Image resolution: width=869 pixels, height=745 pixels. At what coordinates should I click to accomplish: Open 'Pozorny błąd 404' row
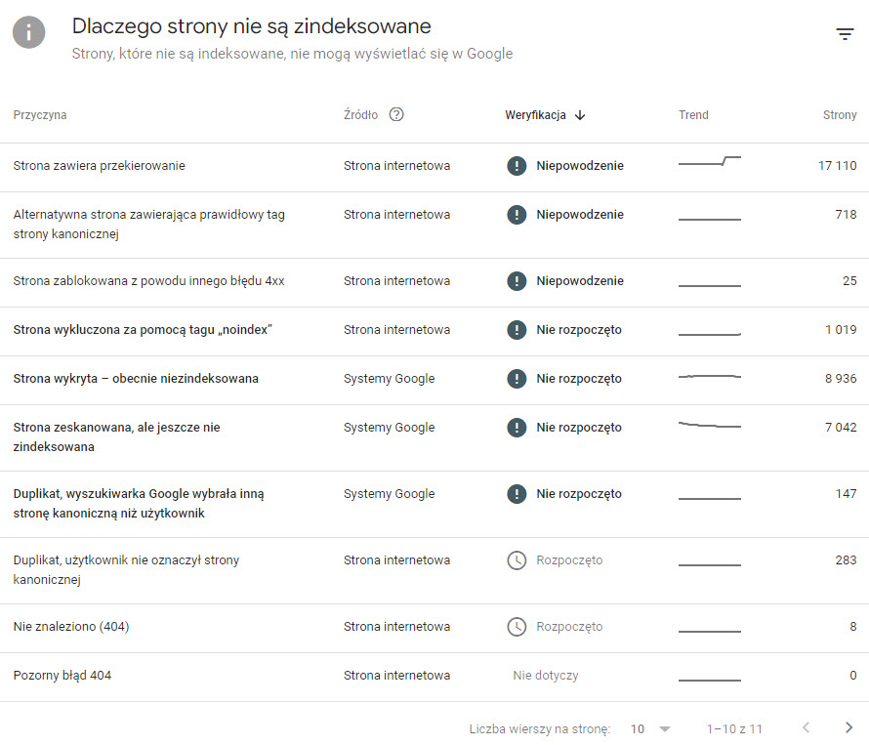click(62, 676)
